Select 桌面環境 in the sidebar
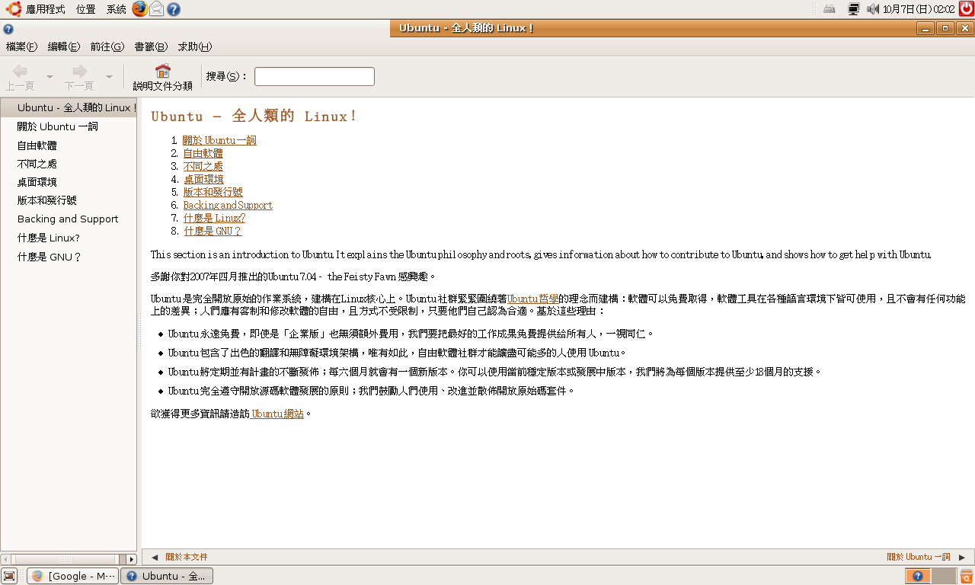Screen dimensions: 975x585 click(x=37, y=182)
